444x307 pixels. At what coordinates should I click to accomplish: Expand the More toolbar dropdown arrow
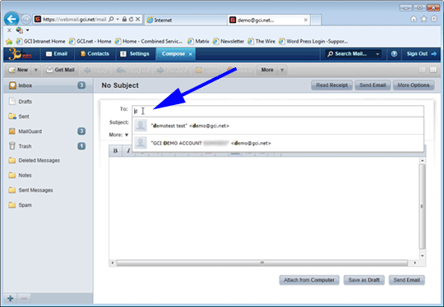click(282, 70)
